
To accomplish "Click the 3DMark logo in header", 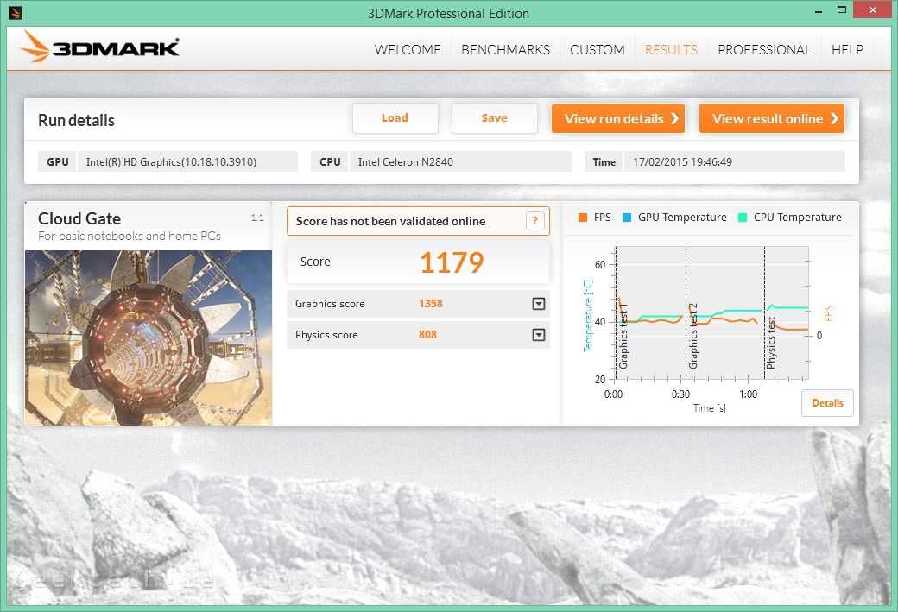I will click(99, 47).
